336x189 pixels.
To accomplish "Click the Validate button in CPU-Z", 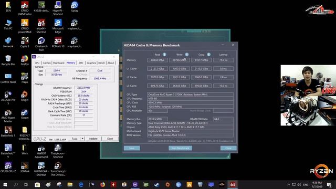I will [93, 139].
